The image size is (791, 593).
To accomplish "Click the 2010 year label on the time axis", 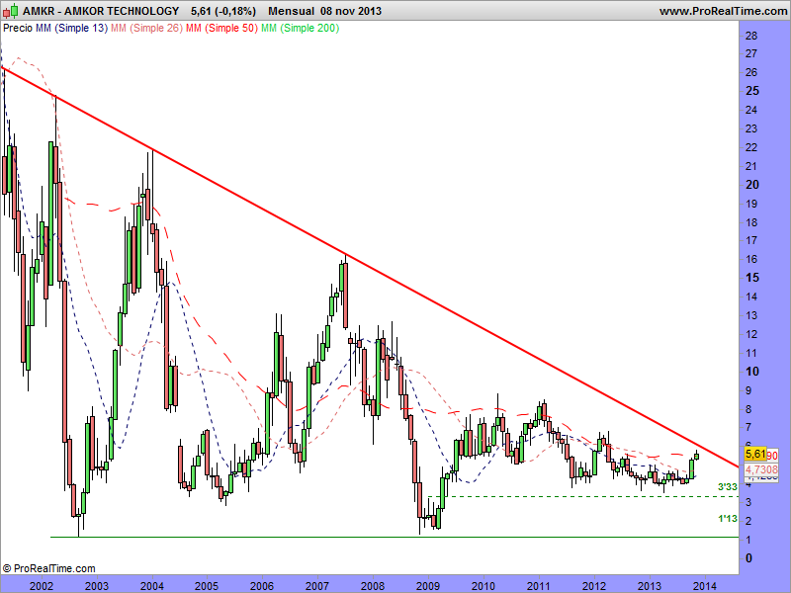I will click(x=483, y=586).
